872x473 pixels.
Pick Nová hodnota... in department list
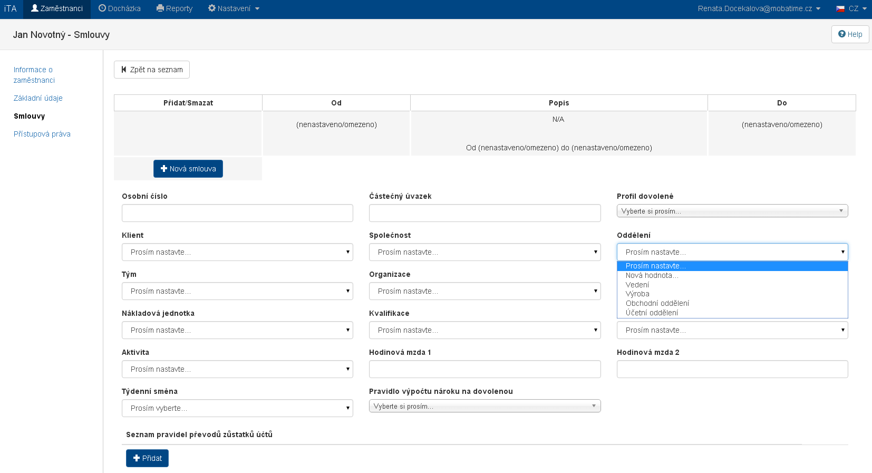click(x=652, y=275)
